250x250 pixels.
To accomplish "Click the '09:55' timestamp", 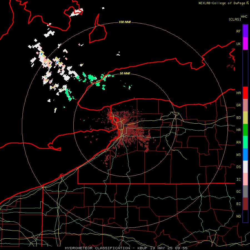I will pyautogui.click(x=181, y=248).
